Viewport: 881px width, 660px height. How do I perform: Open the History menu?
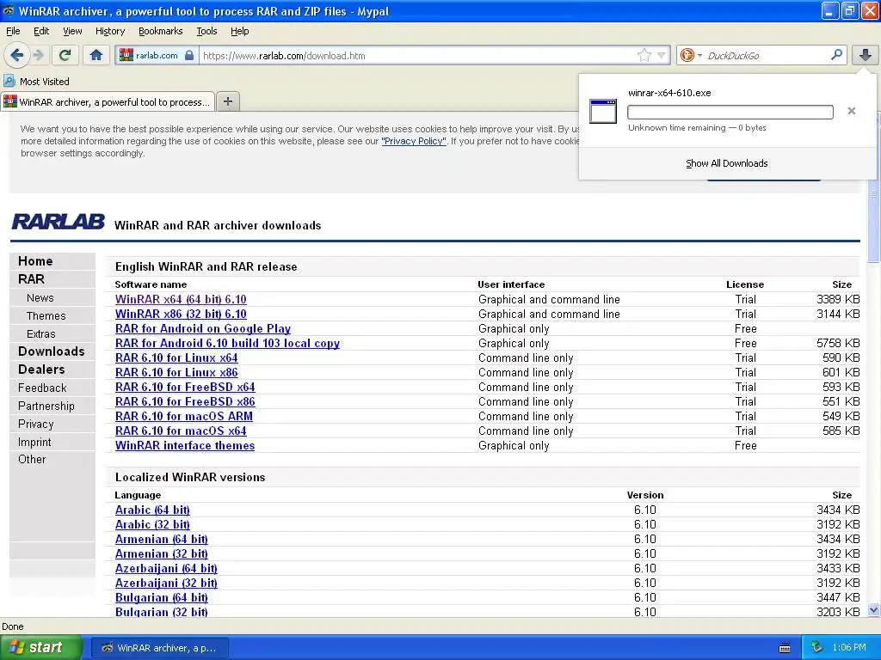[x=109, y=31]
